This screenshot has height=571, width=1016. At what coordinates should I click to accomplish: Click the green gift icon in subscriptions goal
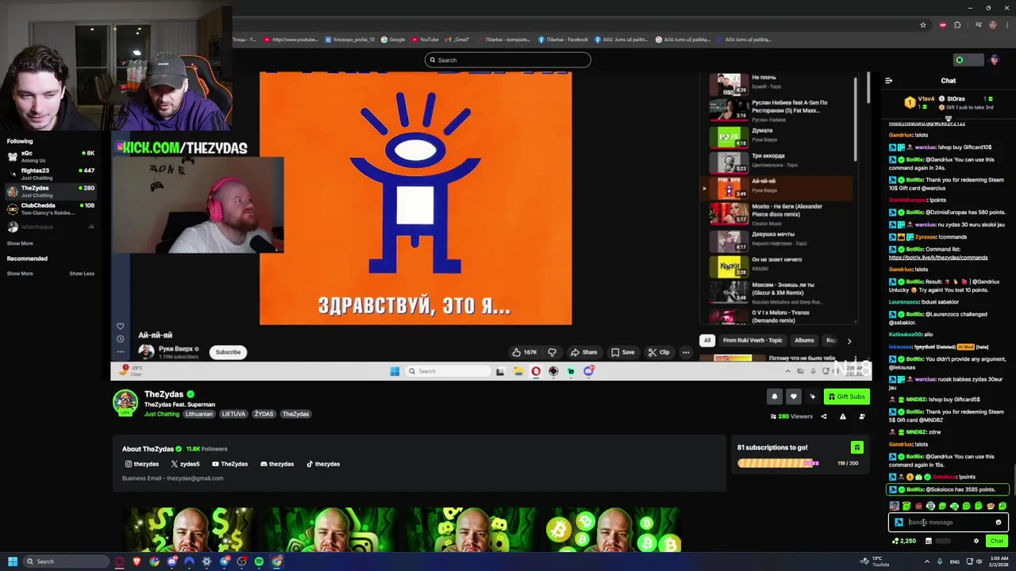pyautogui.click(x=856, y=448)
